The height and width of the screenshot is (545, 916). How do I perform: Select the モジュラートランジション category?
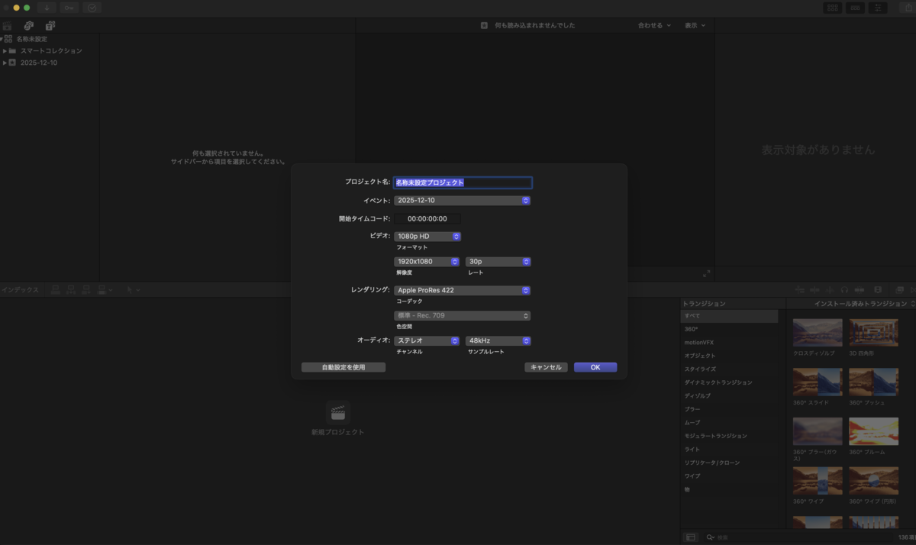point(729,436)
